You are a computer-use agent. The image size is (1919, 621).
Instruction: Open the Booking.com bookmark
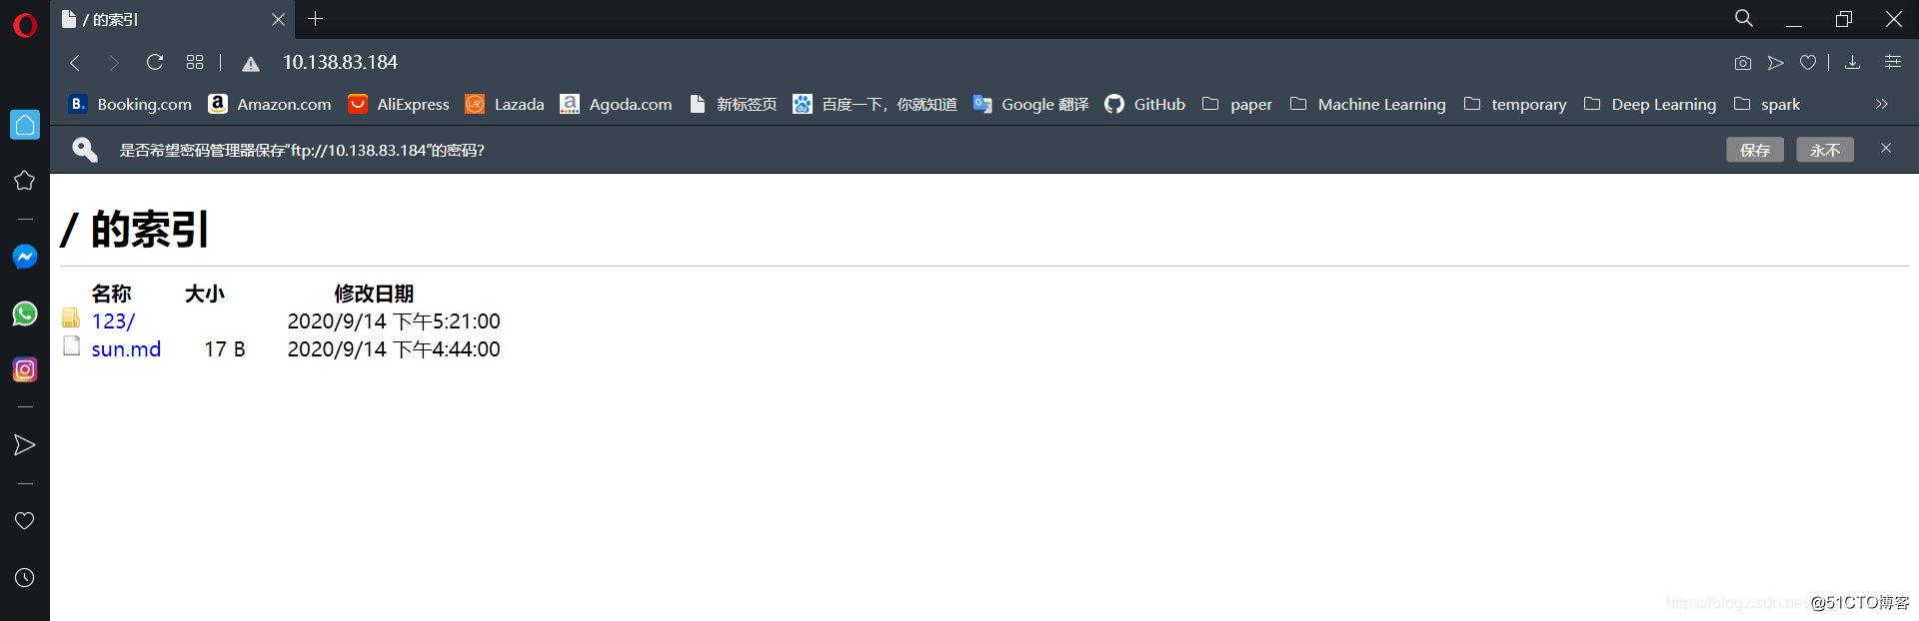tap(130, 104)
